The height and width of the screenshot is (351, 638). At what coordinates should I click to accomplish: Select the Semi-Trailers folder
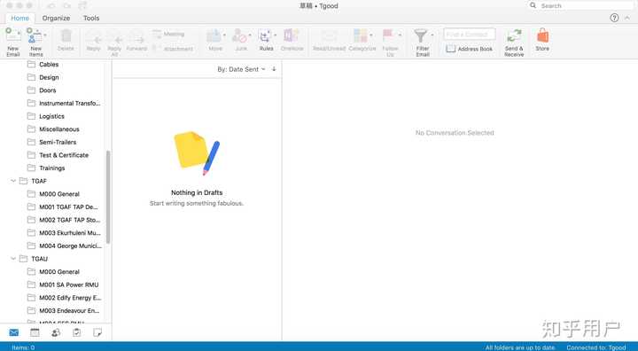click(58, 142)
